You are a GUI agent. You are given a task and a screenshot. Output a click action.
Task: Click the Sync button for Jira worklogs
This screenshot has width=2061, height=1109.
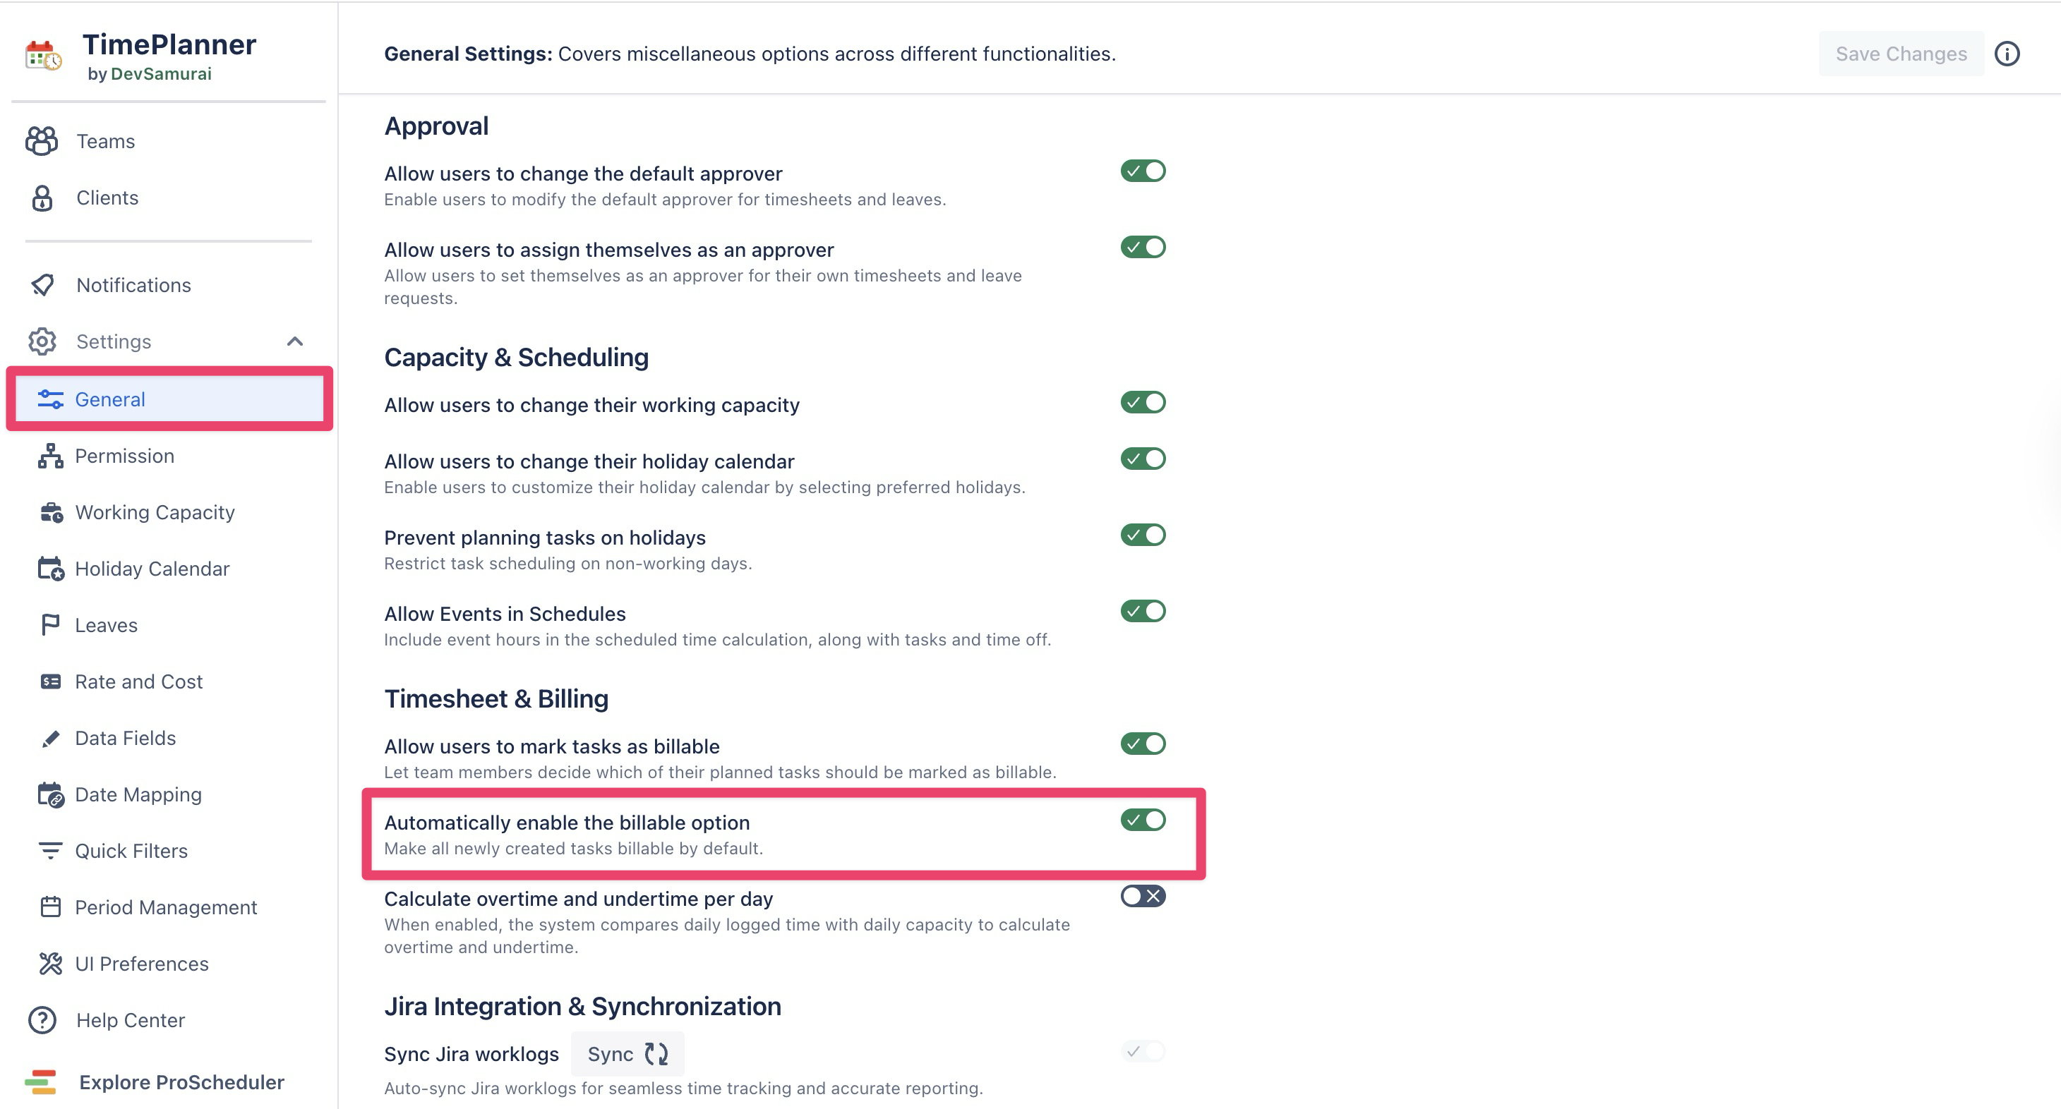point(627,1054)
